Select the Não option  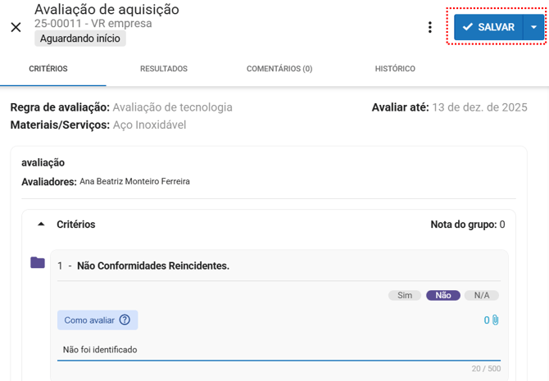(443, 295)
